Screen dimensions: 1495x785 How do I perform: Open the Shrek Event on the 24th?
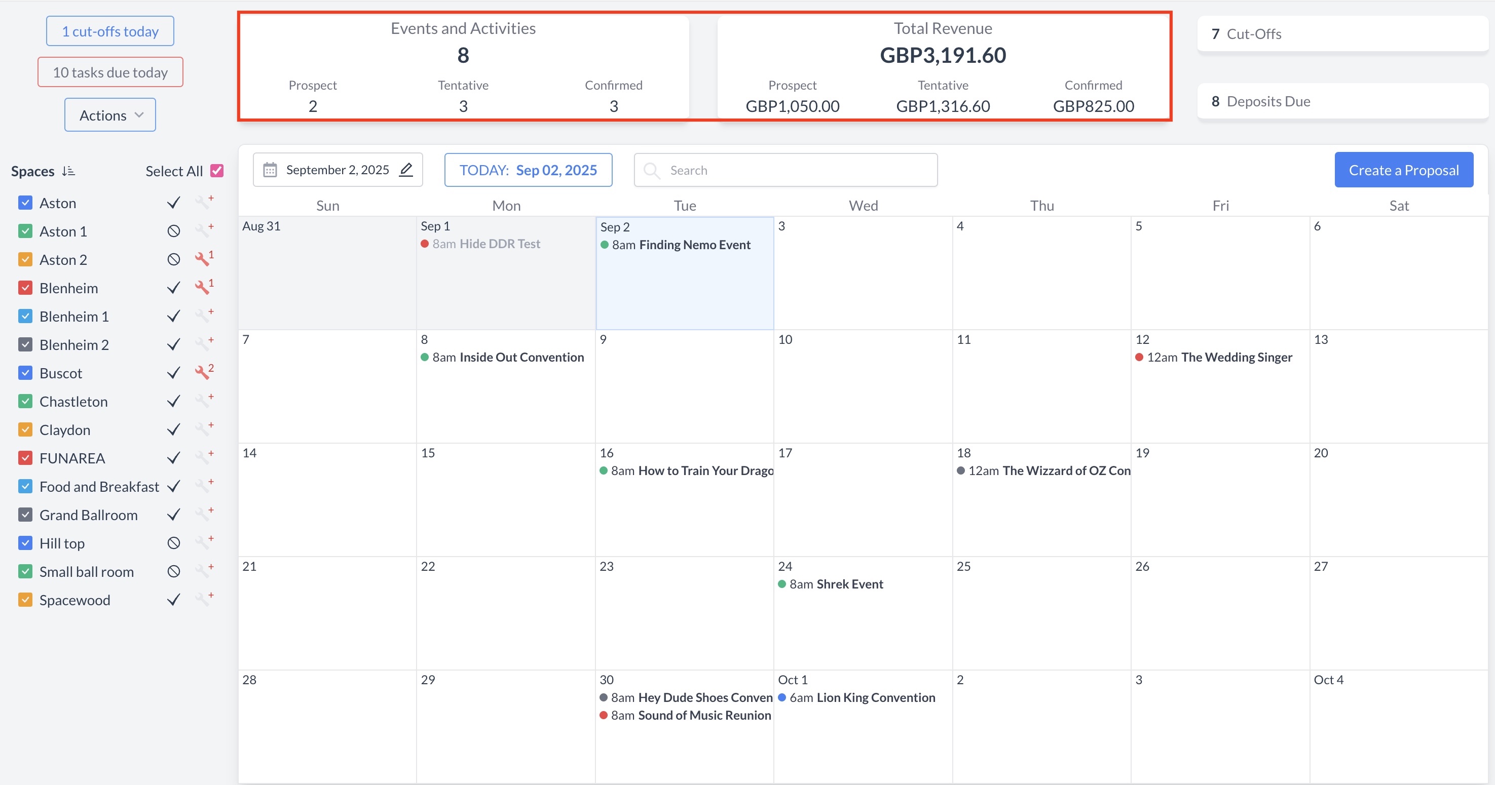tap(849, 584)
